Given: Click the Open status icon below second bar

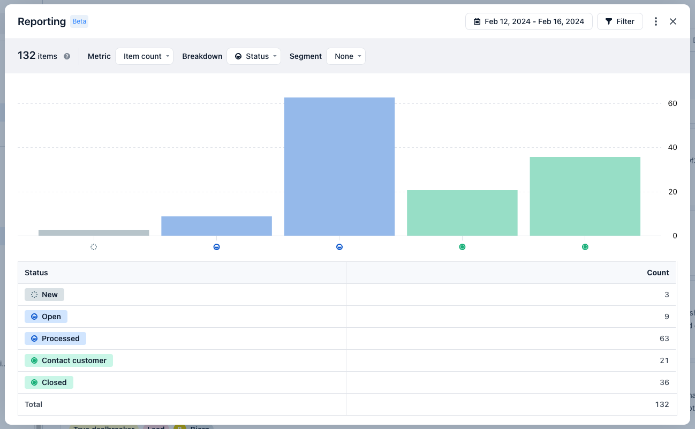Looking at the screenshot, I should 216,247.
